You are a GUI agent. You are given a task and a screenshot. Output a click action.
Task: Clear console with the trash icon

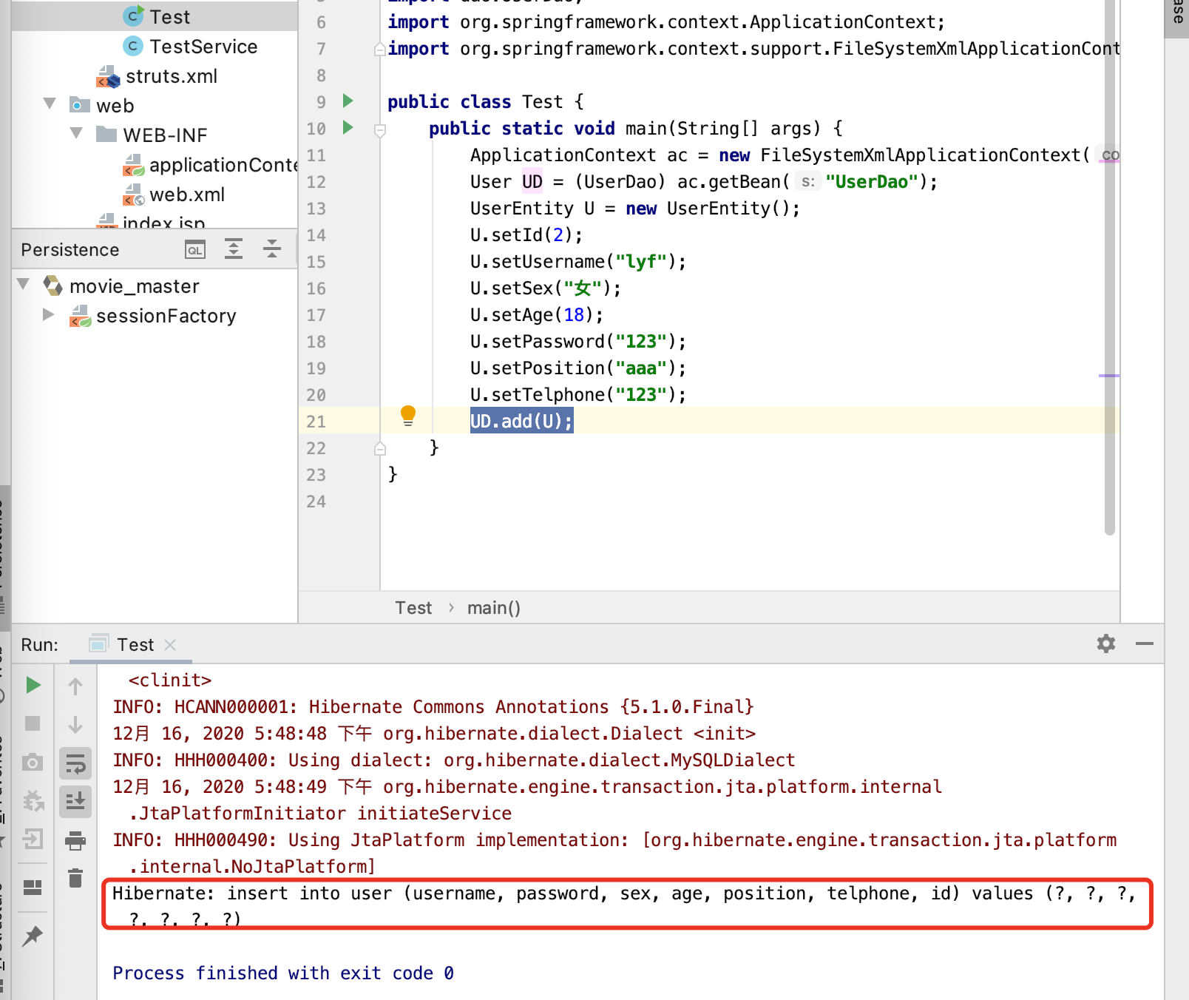pos(75,878)
